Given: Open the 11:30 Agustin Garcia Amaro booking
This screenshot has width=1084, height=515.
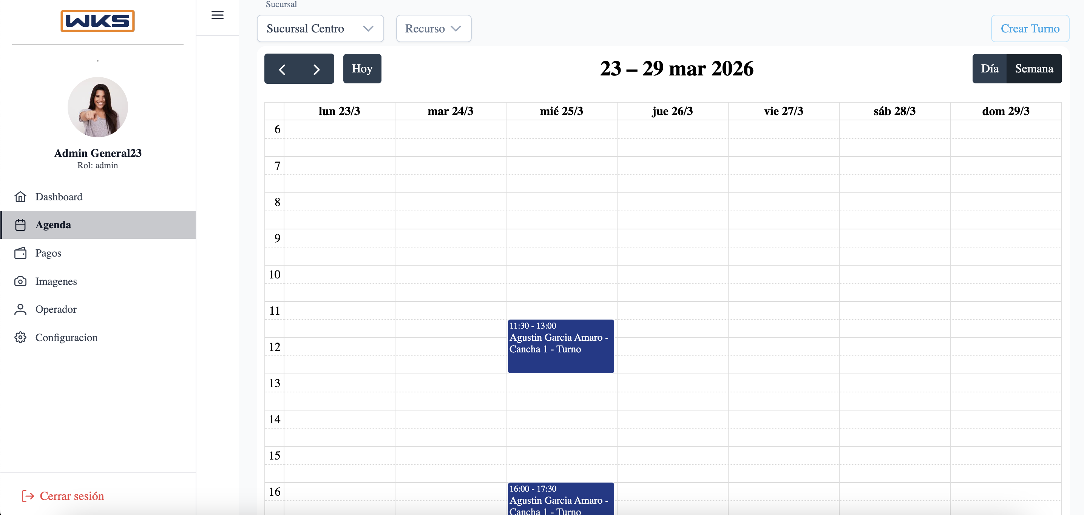Looking at the screenshot, I should [x=561, y=346].
